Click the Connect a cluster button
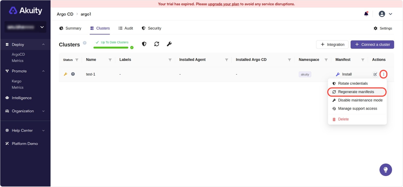The height and width of the screenshot is (187, 403). [372, 45]
